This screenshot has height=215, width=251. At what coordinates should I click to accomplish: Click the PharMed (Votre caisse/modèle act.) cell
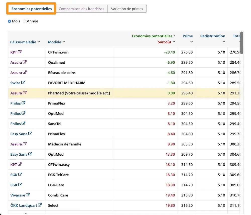pyautogui.click(x=79, y=93)
